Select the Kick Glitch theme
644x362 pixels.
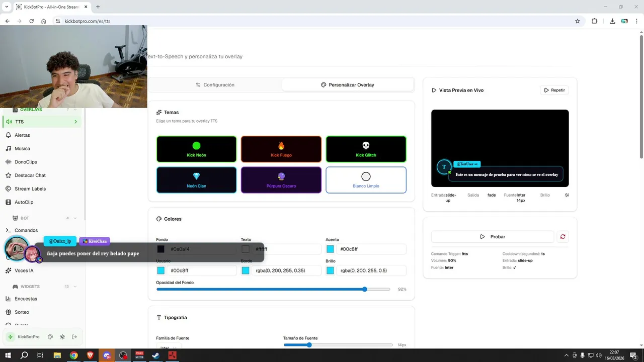pyautogui.click(x=366, y=149)
